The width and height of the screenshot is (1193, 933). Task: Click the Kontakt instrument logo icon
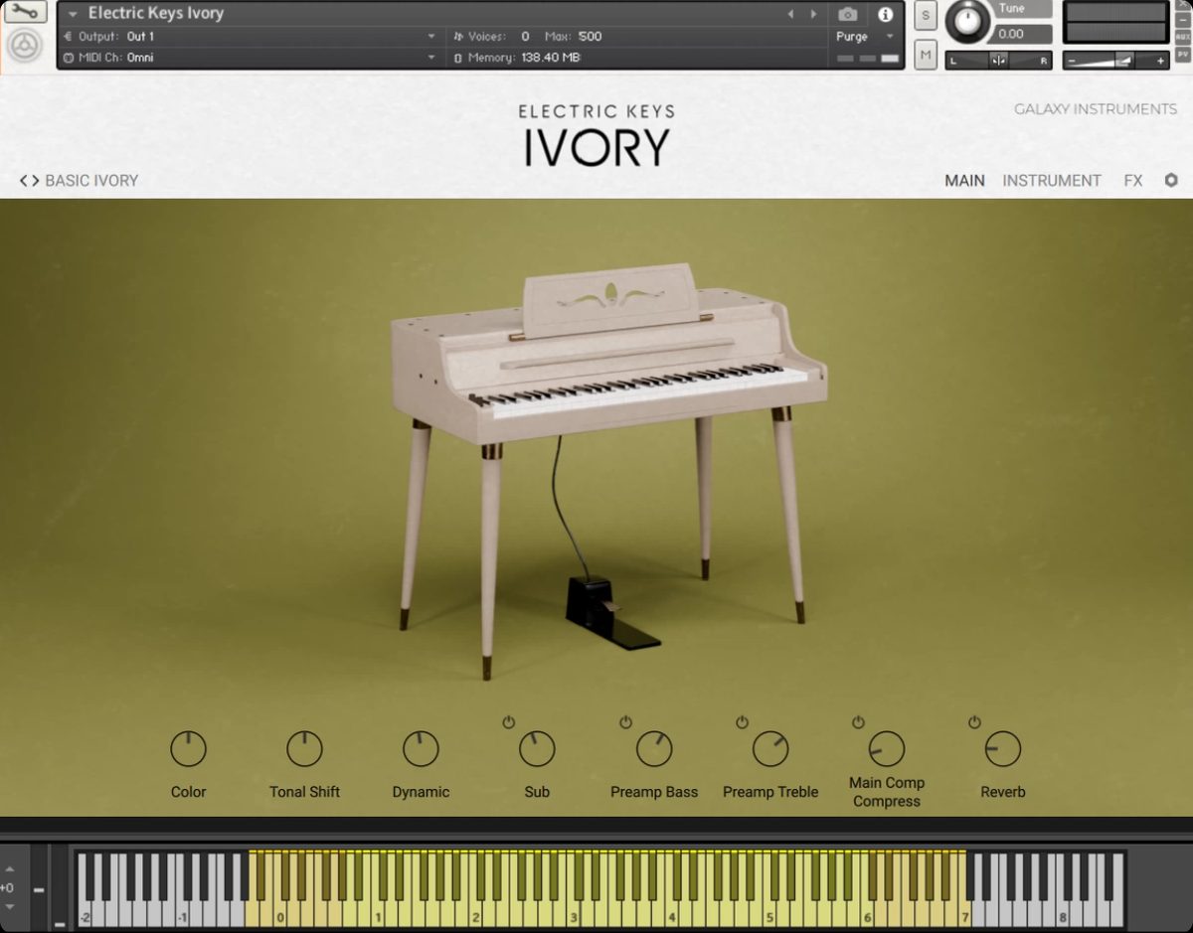[25, 47]
